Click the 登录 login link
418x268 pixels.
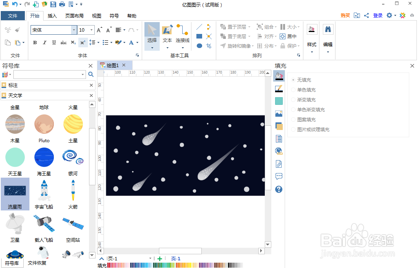point(378,15)
